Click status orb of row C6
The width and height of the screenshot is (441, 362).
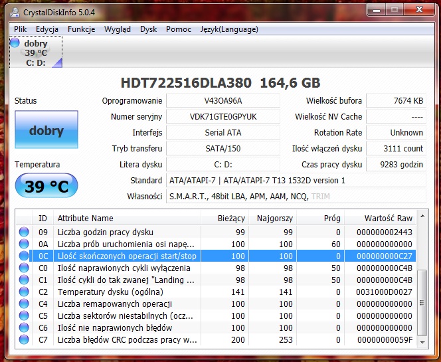pos(24,327)
